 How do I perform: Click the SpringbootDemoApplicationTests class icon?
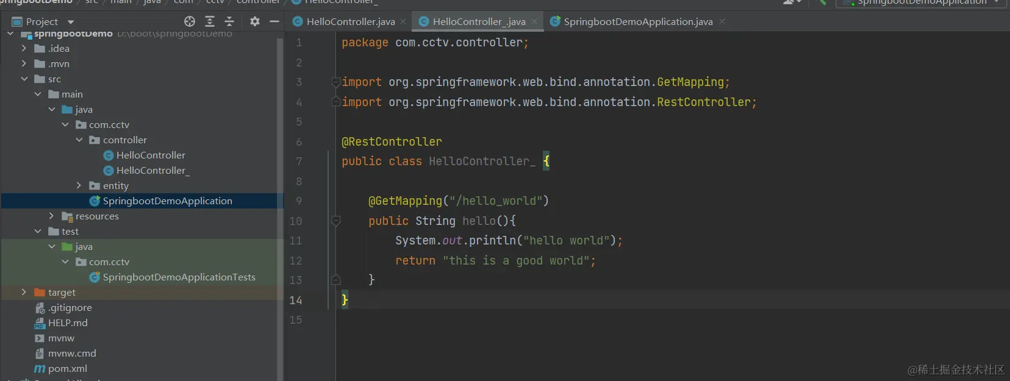[95, 277]
